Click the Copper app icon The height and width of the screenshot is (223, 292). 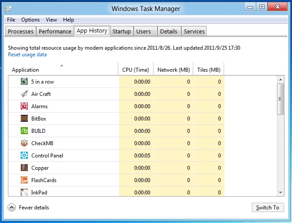click(x=24, y=168)
